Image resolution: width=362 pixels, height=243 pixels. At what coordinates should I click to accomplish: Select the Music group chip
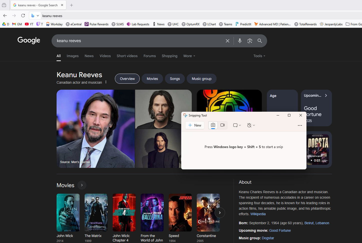click(x=202, y=79)
